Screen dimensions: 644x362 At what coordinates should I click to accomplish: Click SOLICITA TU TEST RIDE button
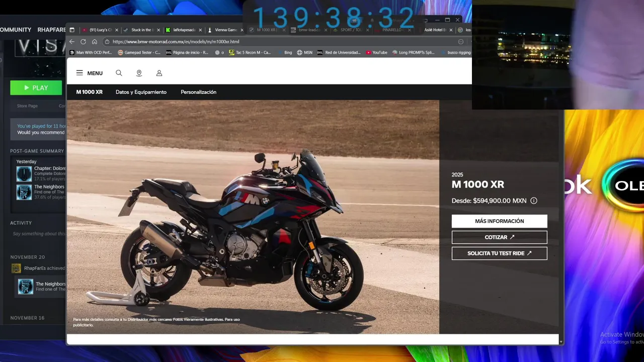click(x=499, y=253)
